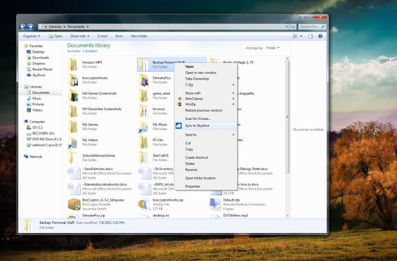Click the refresh button beside address bar
The width and height of the screenshot is (397, 261).
293,27
